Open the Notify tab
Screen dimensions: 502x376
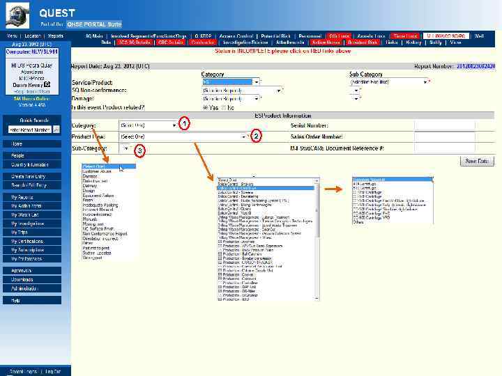(435, 42)
